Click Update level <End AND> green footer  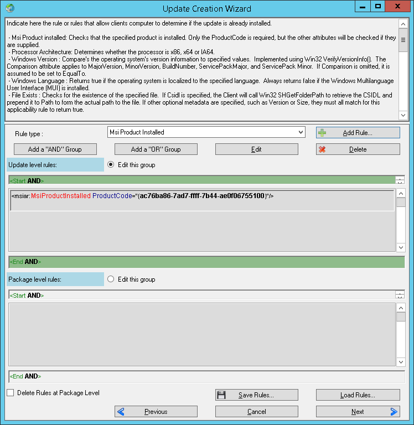[206, 262]
